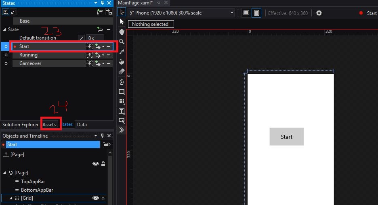The width and height of the screenshot is (378, 205).
Task: Click the Start button on artboard
Action: click(x=286, y=136)
